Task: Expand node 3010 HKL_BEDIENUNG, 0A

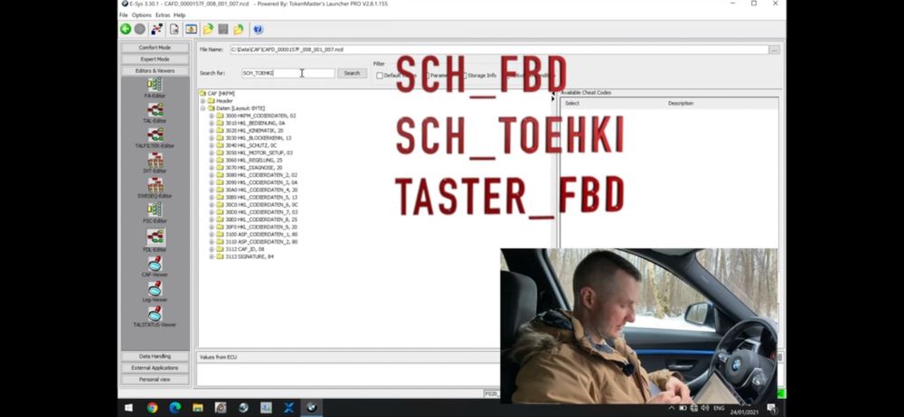Action: tap(212, 124)
